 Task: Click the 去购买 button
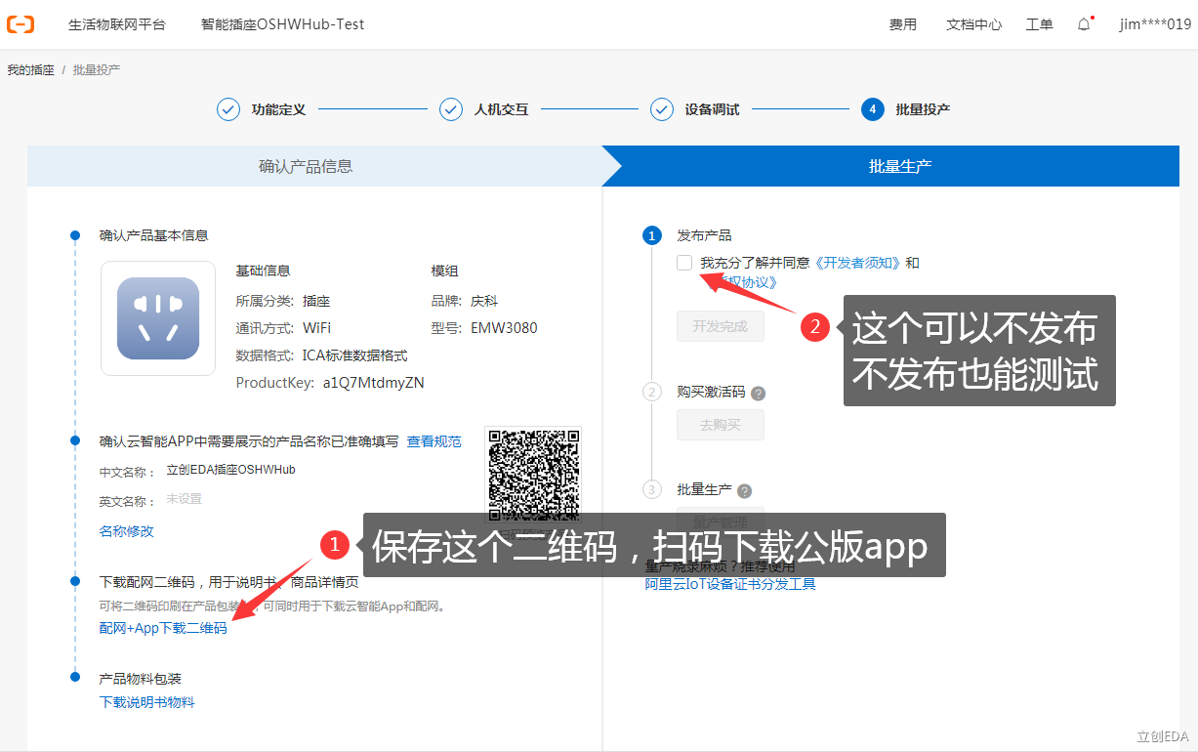(721, 426)
